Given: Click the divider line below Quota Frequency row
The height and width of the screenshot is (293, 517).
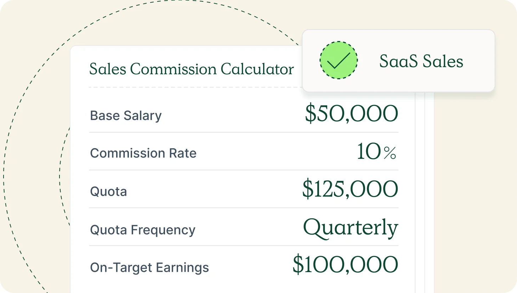Looking at the screenshot, I should tap(244, 246).
